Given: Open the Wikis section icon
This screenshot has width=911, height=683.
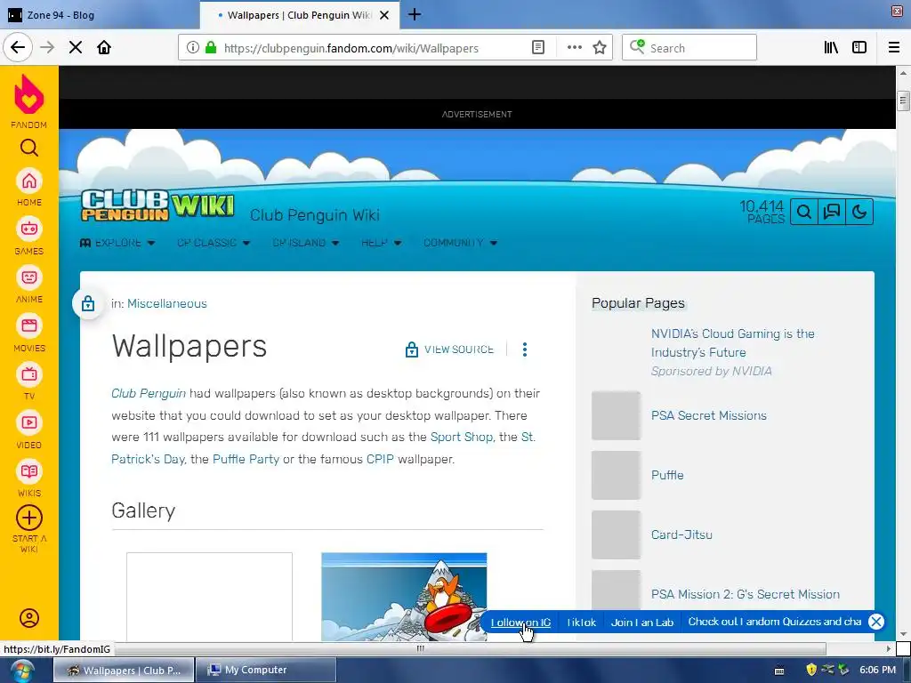Looking at the screenshot, I should click(29, 471).
